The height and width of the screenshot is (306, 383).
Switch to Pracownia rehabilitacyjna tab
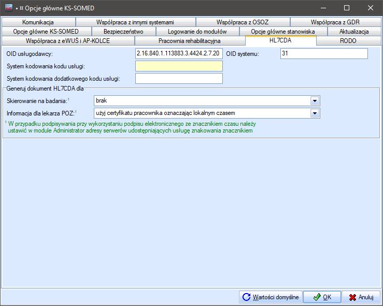coord(190,41)
